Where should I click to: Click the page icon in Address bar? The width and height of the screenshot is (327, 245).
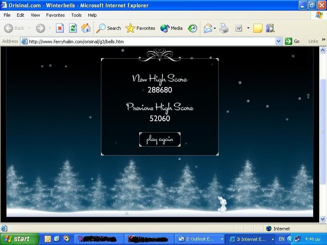coord(25,42)
